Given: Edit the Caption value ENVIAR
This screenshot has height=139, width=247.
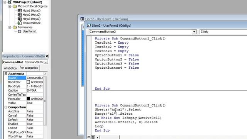Looking at the screenshot, I should [x=35, y=90].
